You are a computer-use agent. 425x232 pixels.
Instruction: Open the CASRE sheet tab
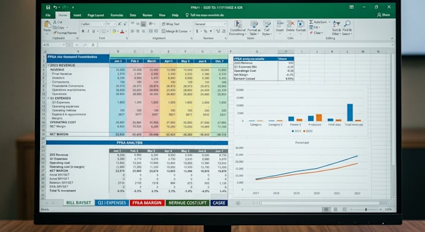pos(219,203)
